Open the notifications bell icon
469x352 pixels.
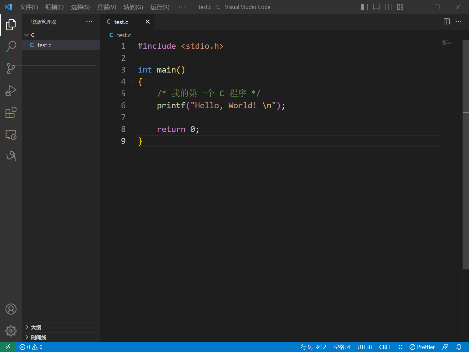pyautogui.click(x=459, y=347)
